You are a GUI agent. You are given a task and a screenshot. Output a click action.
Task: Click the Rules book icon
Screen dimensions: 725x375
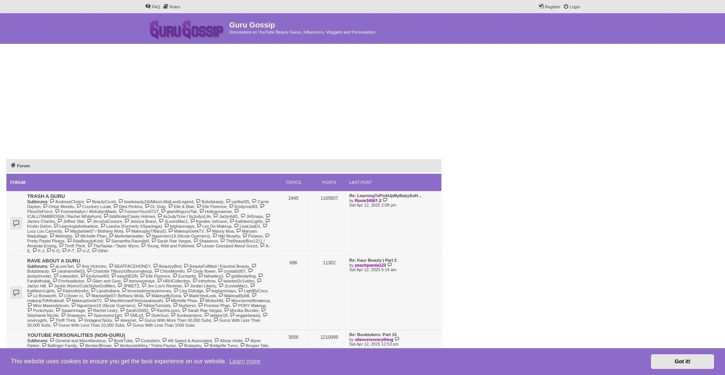pos(166,6)
